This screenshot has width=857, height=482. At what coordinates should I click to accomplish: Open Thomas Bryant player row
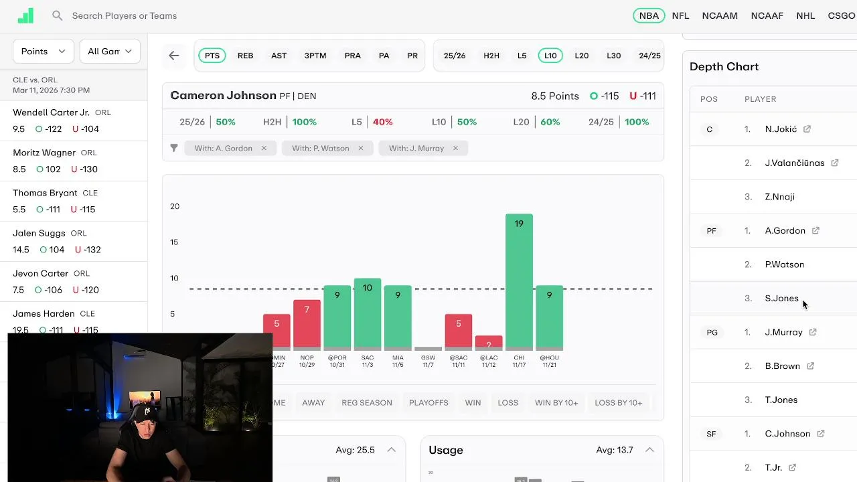tap(74, 202)
